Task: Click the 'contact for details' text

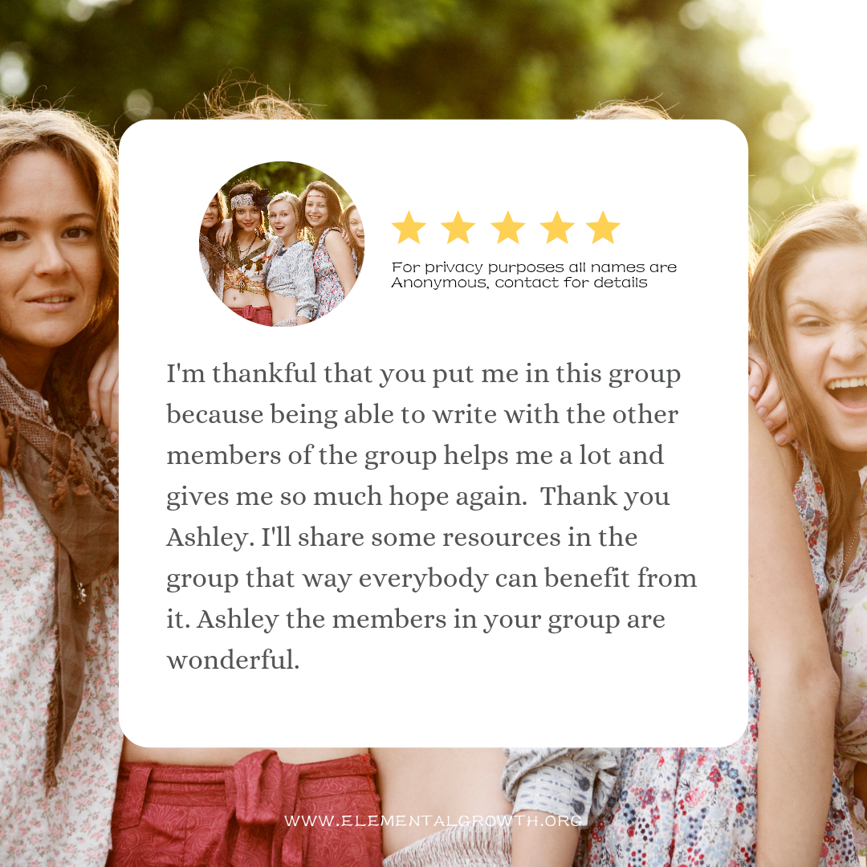Action: coord(571,283)
